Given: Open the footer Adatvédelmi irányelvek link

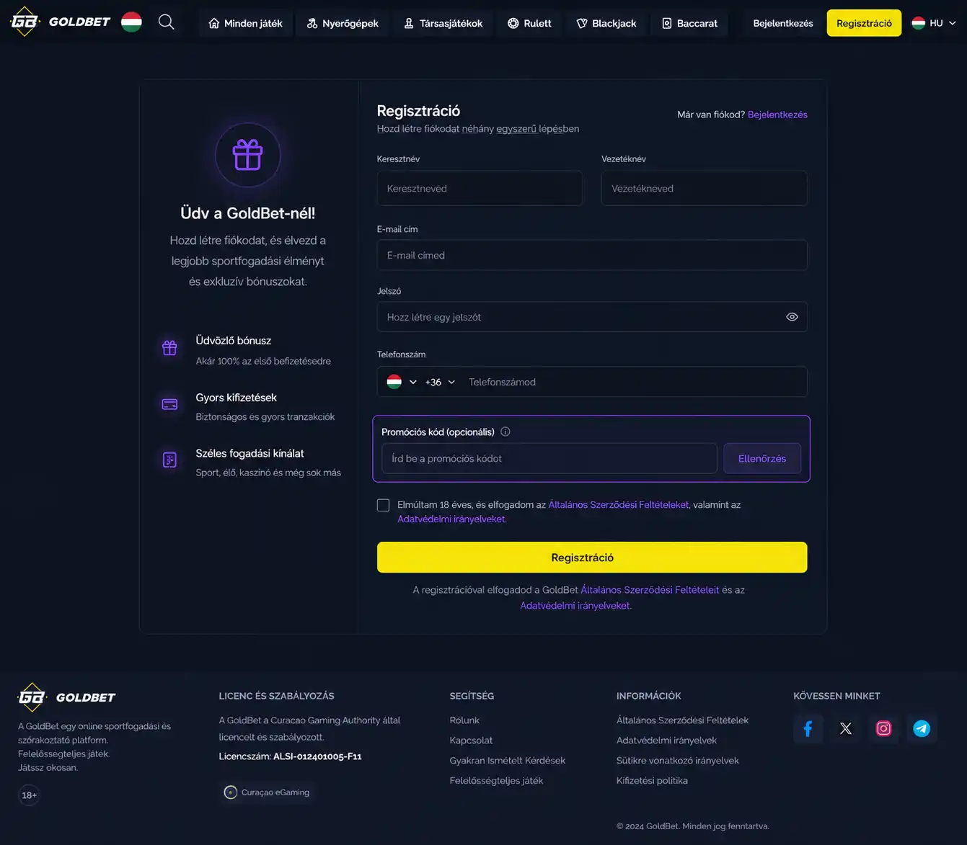Looking at the screenshot, I should 666,741.
